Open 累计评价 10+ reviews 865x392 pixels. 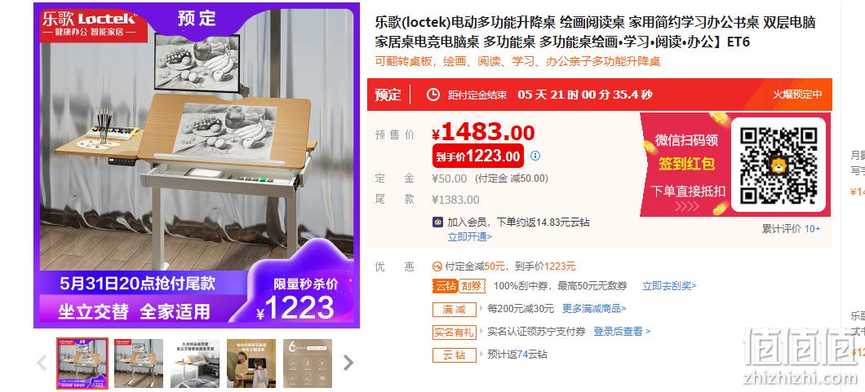[x=791, y=229]
